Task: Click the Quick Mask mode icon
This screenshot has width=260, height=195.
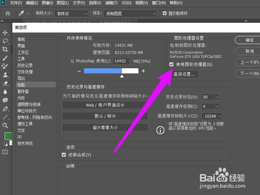Action: [x=5, y=152]
